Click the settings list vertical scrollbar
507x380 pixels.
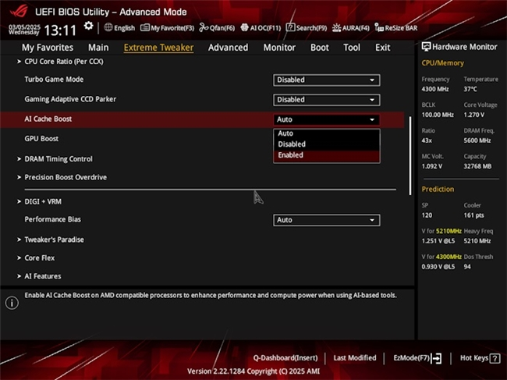coord(410,156)
